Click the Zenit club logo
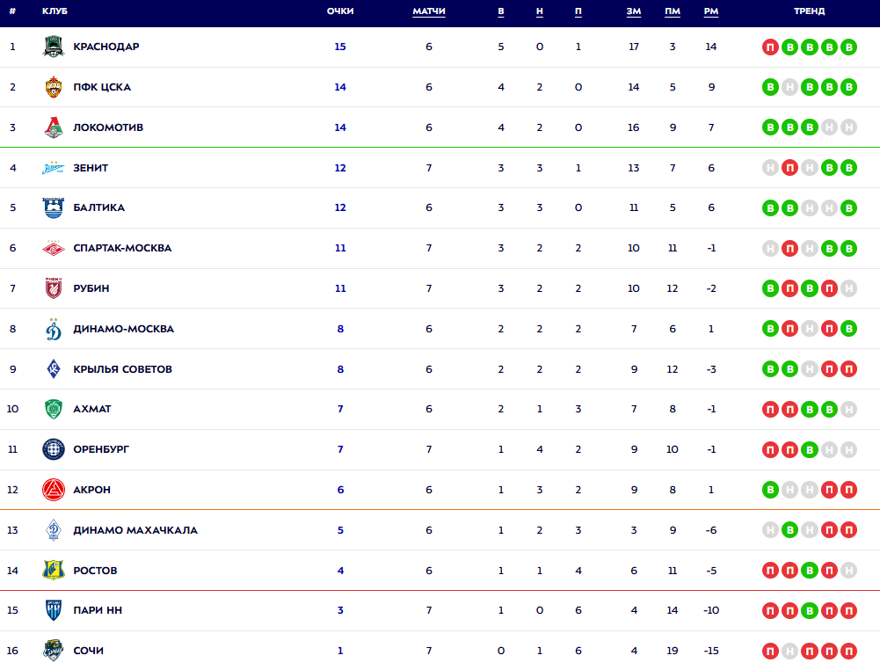 pyautogui.click(x=54, y=168)
